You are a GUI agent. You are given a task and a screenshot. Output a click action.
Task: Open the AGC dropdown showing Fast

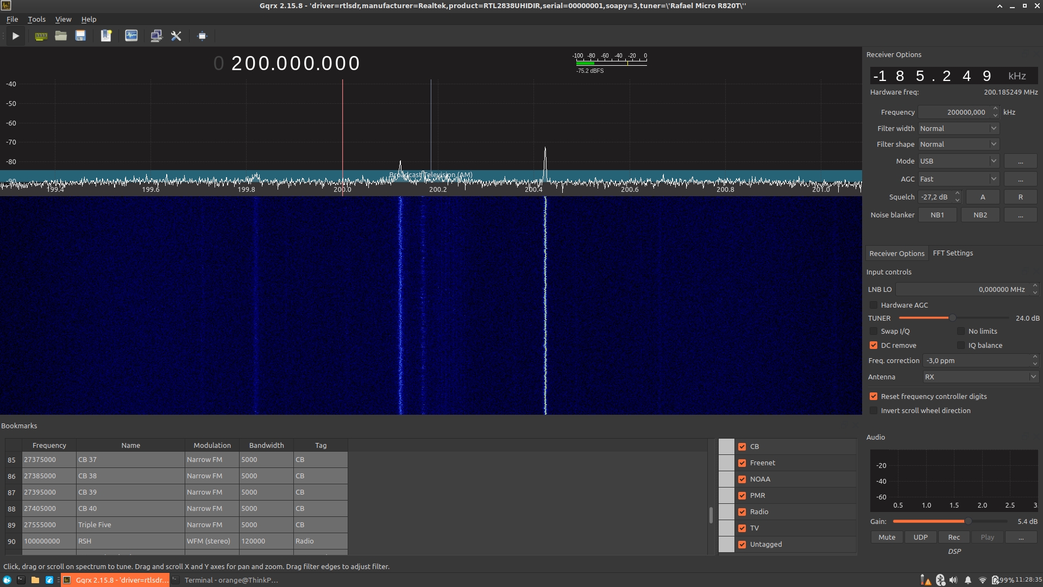coord(959,179)
